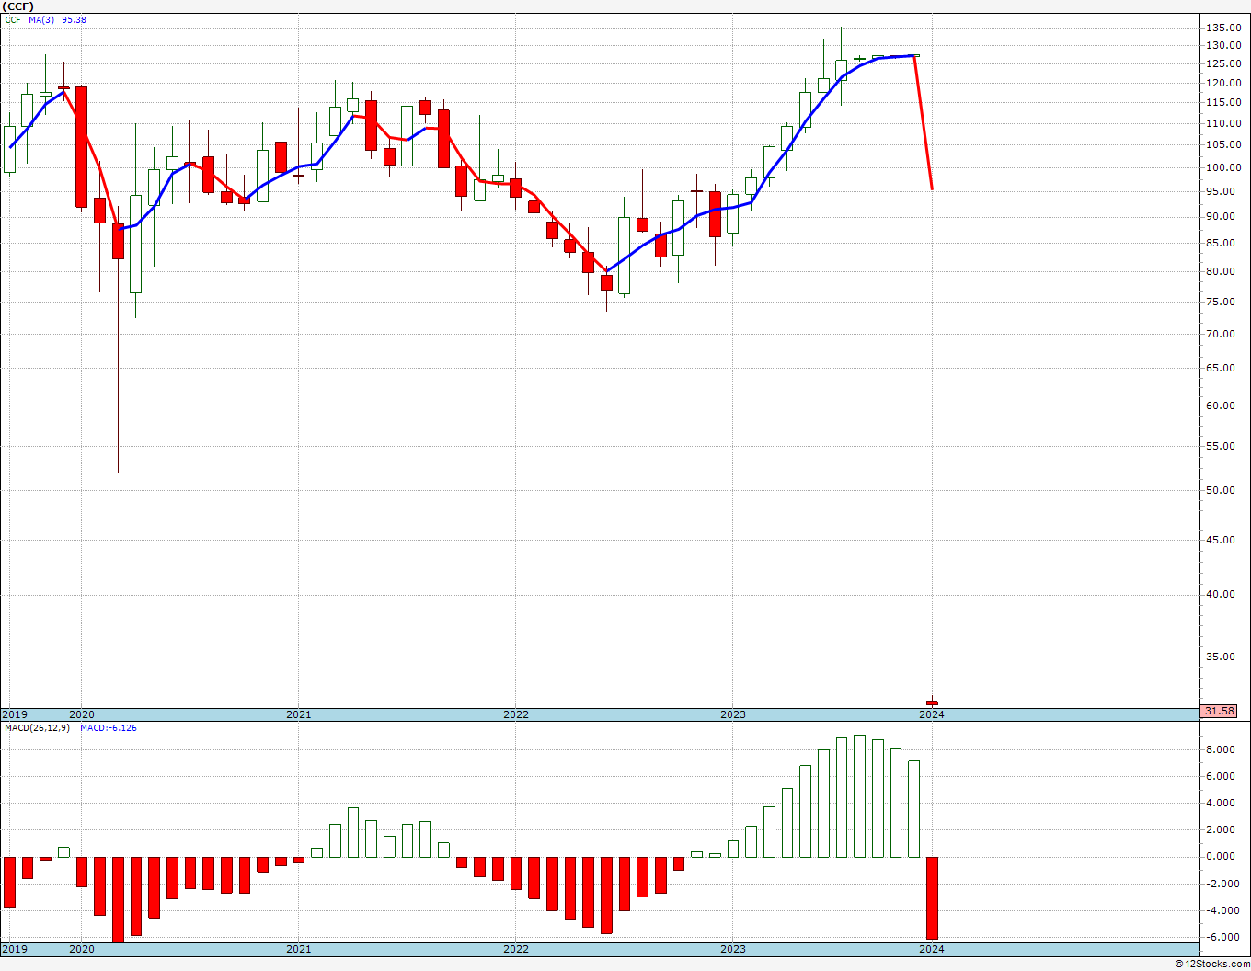
Task: Click the 2021 label under the MACD panel
Action: click(x=299, y=949)
